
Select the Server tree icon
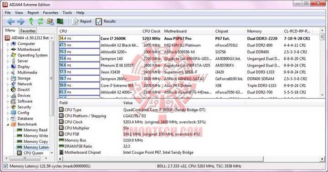click(x=13, y=61)
